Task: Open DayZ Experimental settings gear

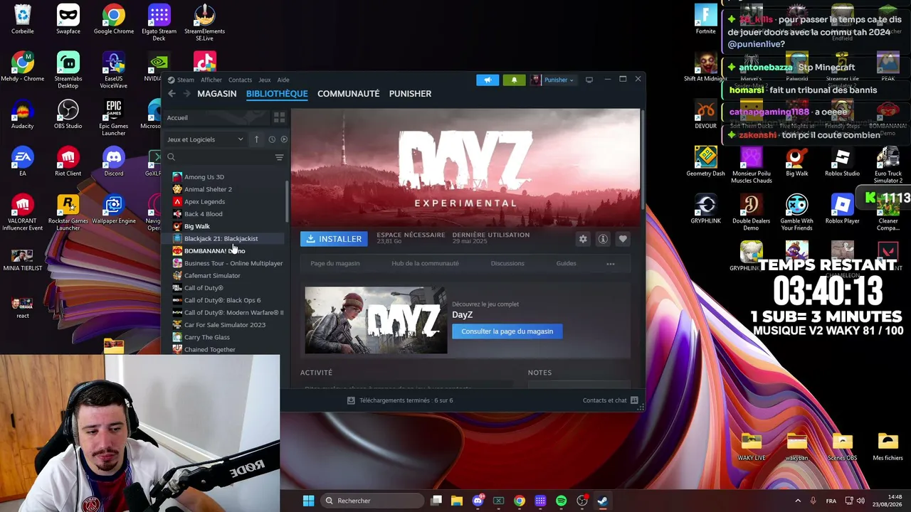Action: point(583,240)
